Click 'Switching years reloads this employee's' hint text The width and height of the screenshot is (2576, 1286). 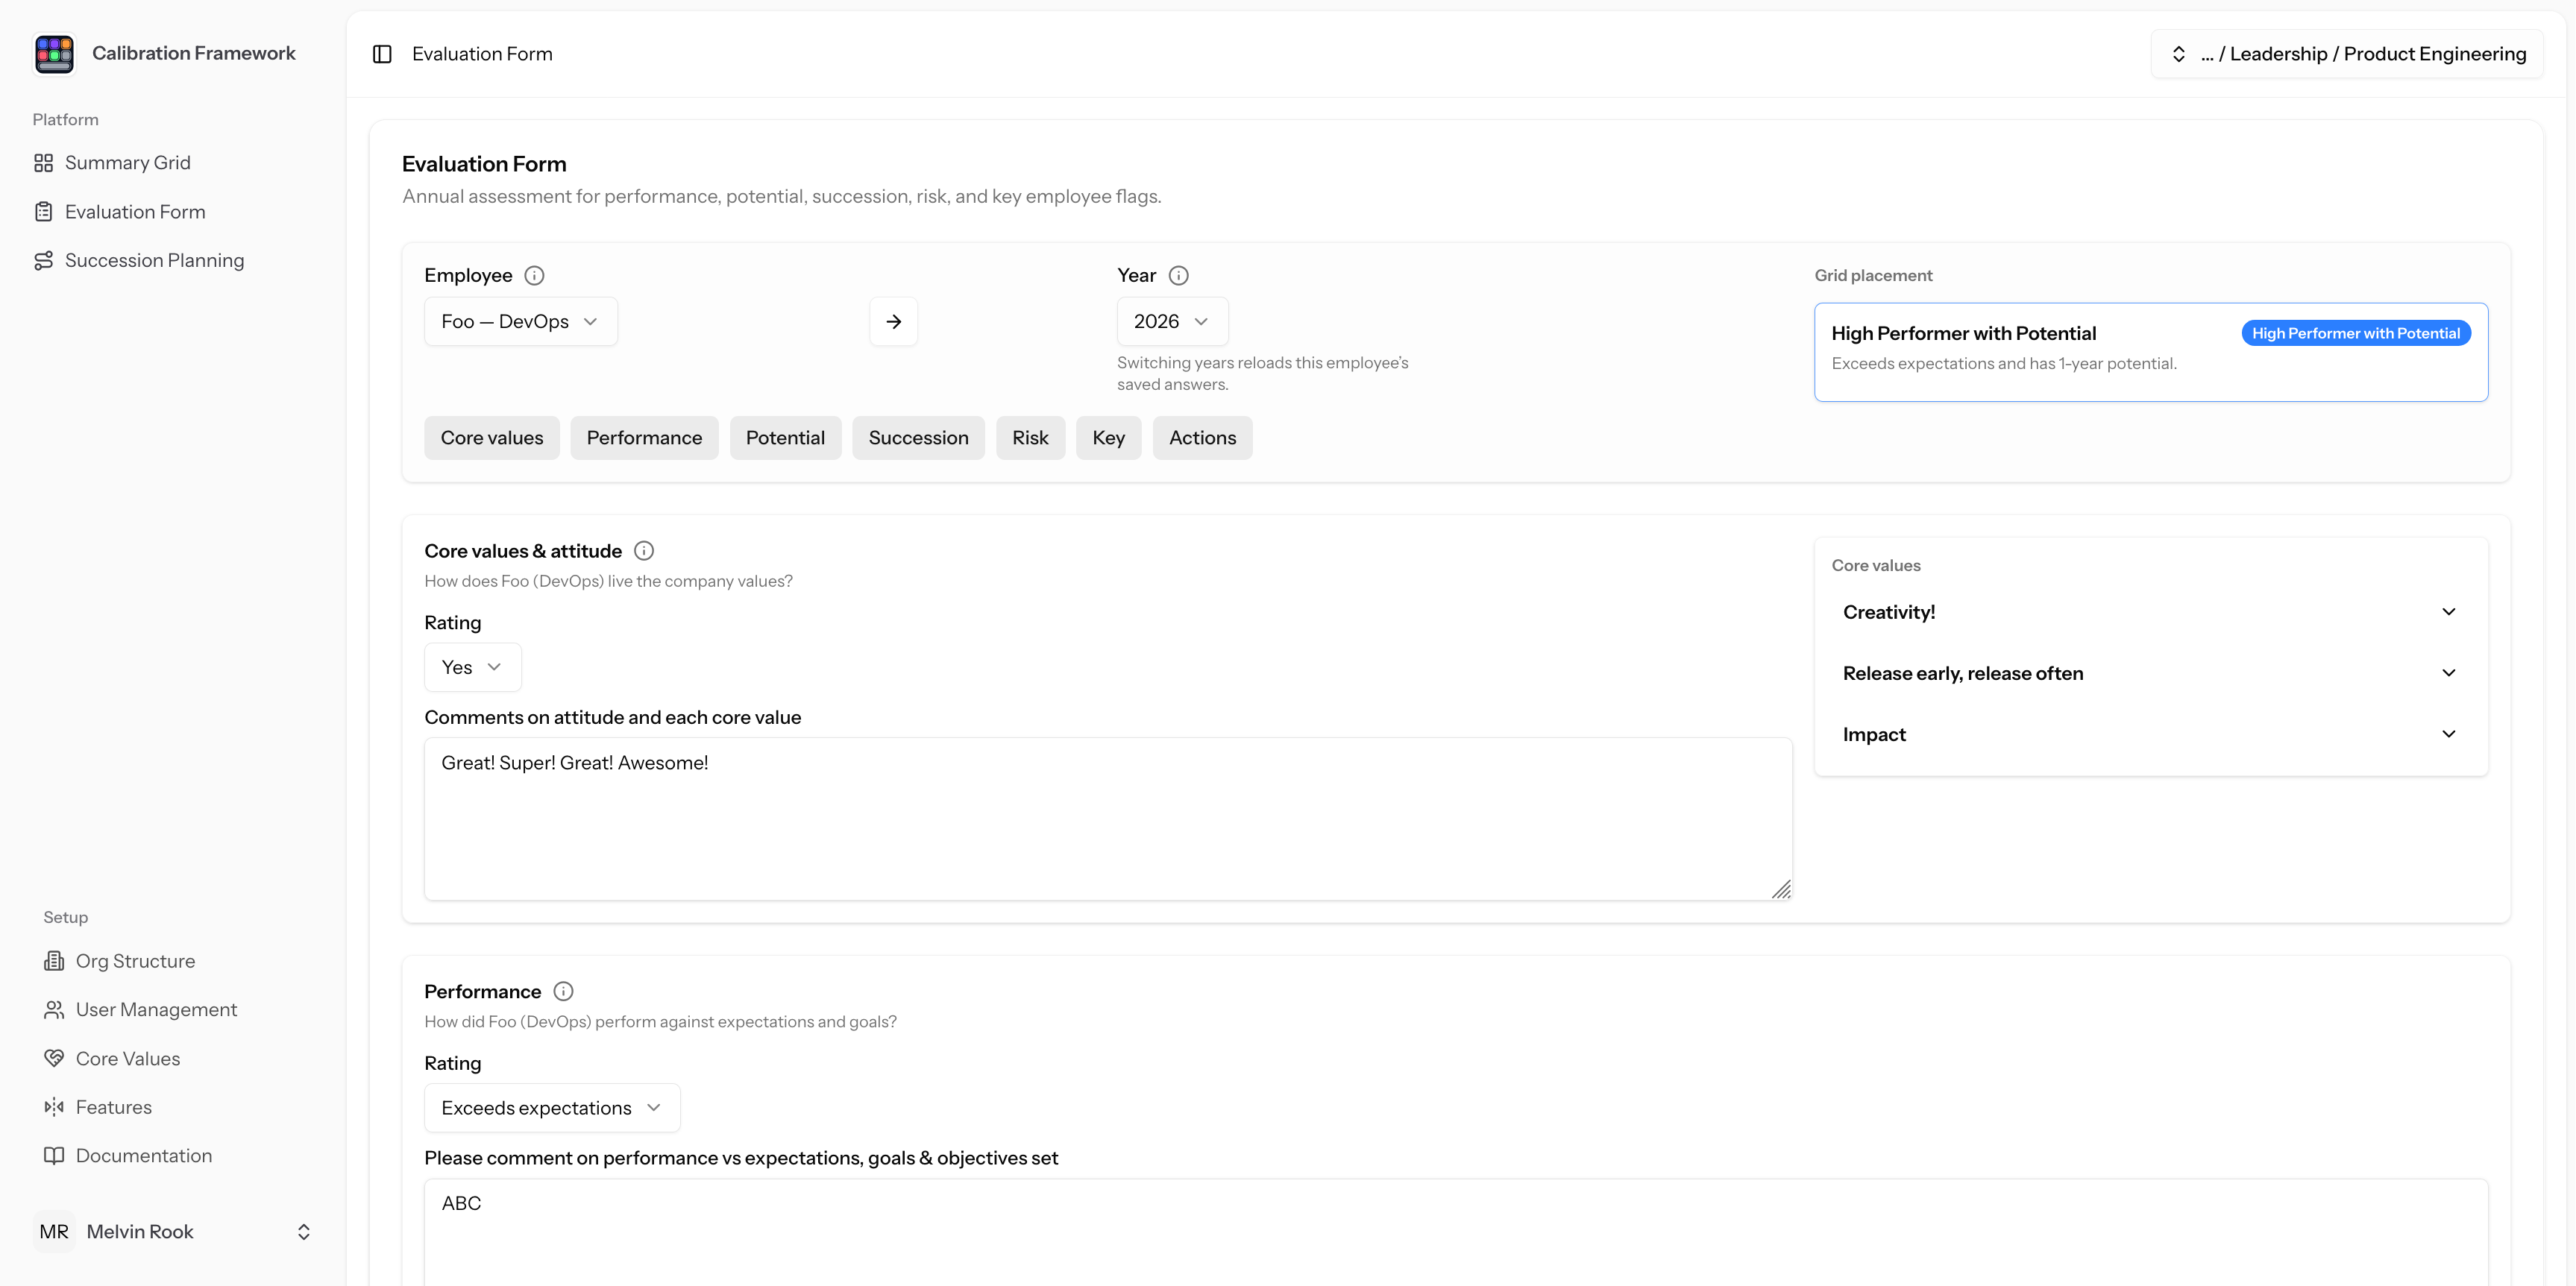pyautogui.click(x=1262, y=364)
